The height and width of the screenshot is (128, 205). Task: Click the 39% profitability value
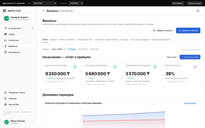coord(170,74)
